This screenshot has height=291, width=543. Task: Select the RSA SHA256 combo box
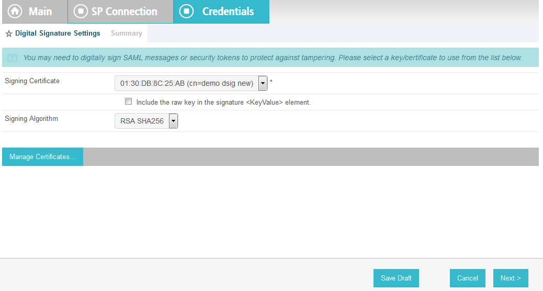coord(146,121)
